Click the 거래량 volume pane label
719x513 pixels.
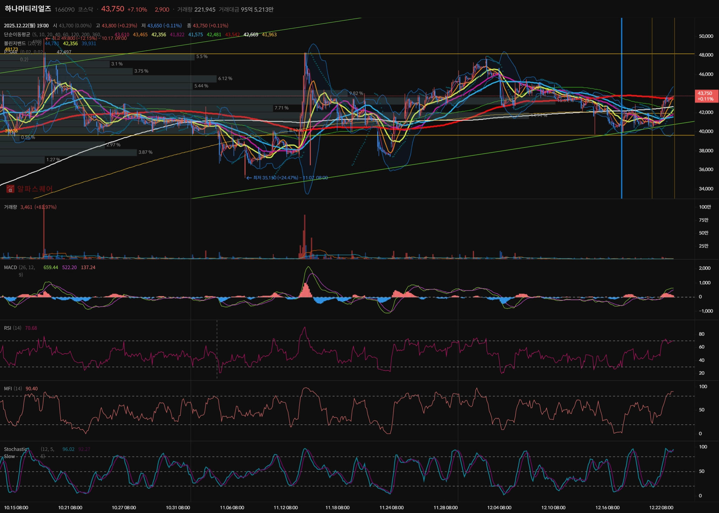[x=11, y=207]
